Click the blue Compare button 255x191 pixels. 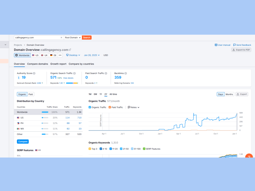pos(23,141)
